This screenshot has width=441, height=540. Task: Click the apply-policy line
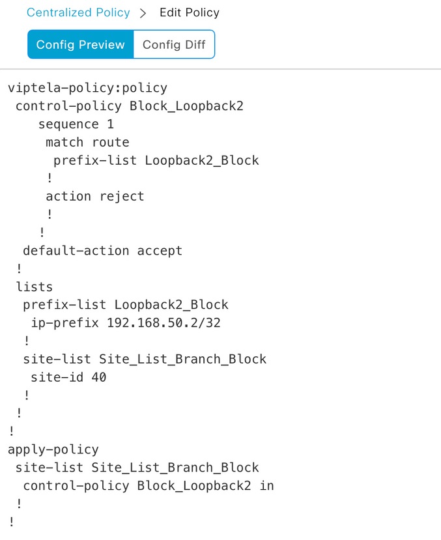pyautogui.click(x=53, y=449)
